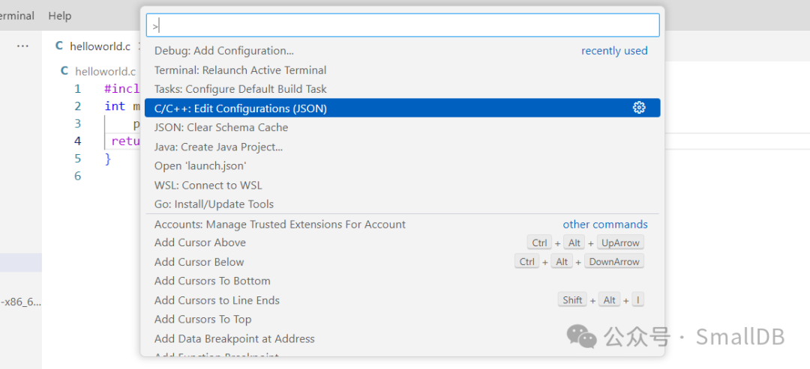This screenshot has width=810, height=369.
Task: Open the Terminal menu
Action: tap(16, 16)
